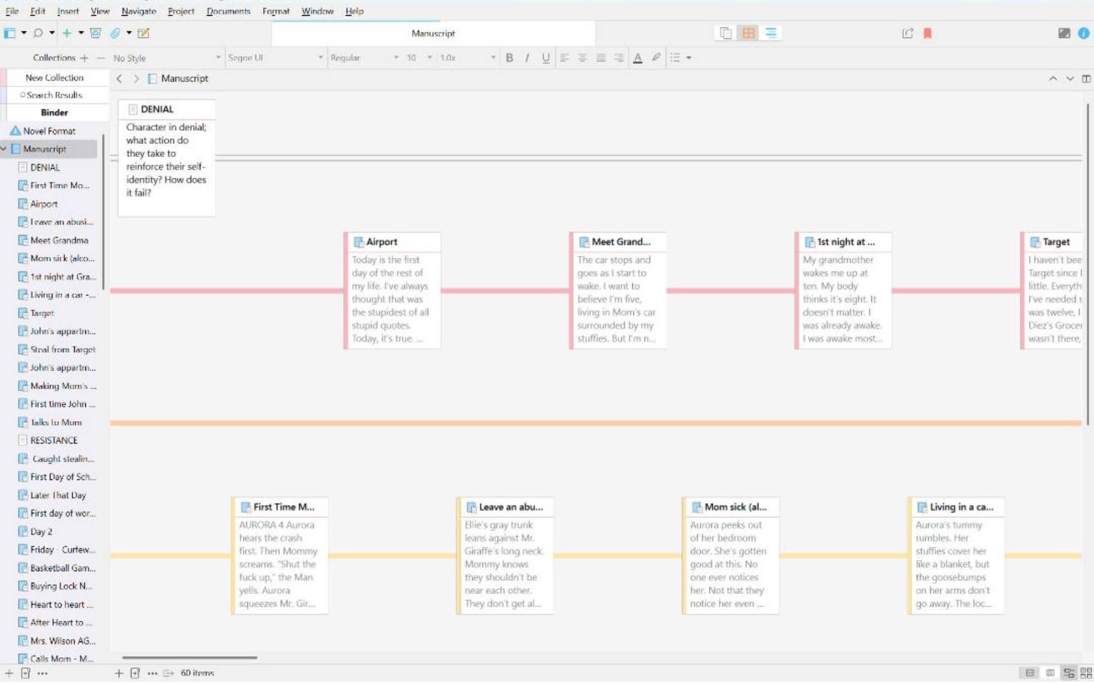This screenshot has width=1094, height=683.
Task: Select the Airport index card
Action: point(392,290)
